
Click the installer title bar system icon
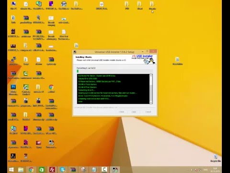(x=75, y=52)
